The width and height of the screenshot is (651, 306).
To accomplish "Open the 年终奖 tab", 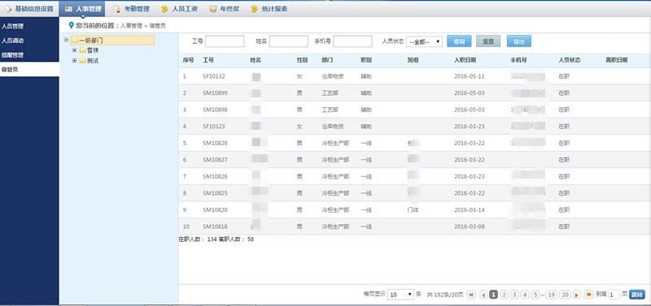I will [225, 9].
